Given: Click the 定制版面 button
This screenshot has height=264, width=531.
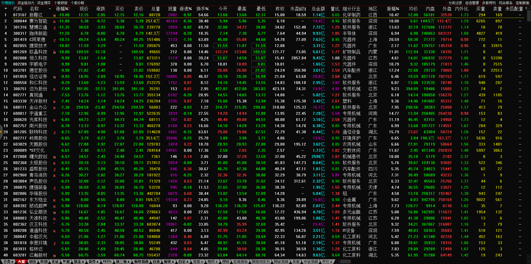Looking at the screenshot, I should 522,3.
